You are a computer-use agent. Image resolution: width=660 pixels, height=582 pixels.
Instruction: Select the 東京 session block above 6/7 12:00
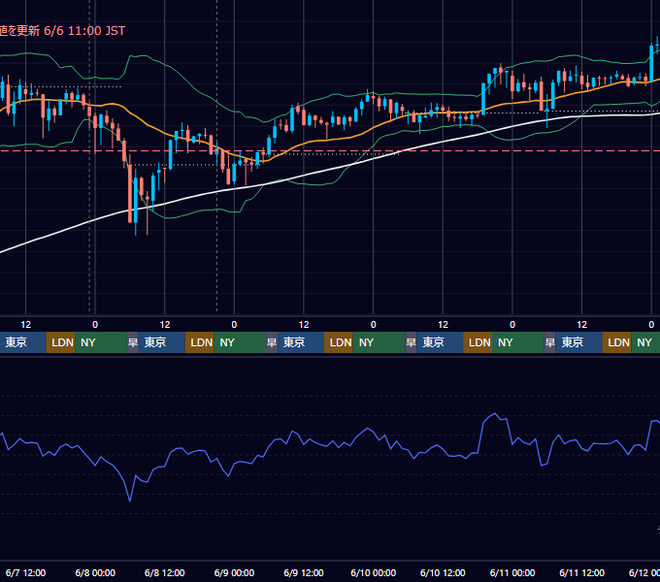pyautogui.click(x=22, y=342)
